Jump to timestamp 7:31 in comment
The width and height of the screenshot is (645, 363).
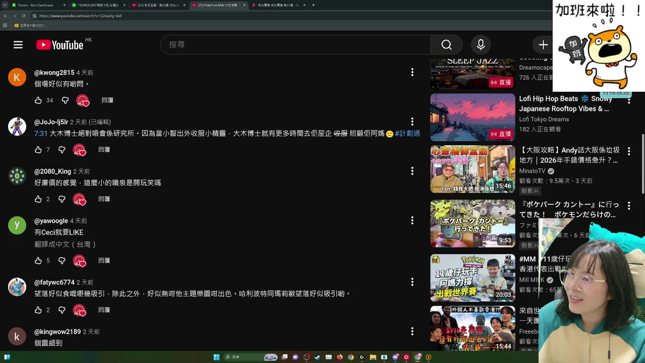pos(41,134)
